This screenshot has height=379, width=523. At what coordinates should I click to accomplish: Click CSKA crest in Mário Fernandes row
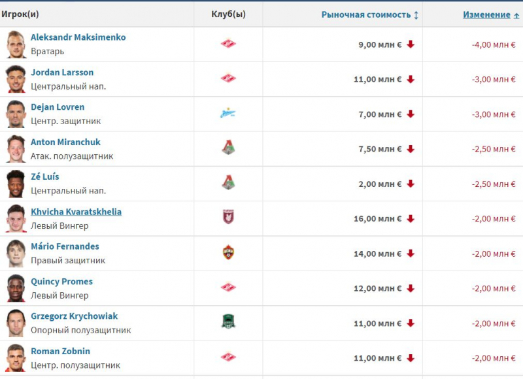tap(228, 252)
